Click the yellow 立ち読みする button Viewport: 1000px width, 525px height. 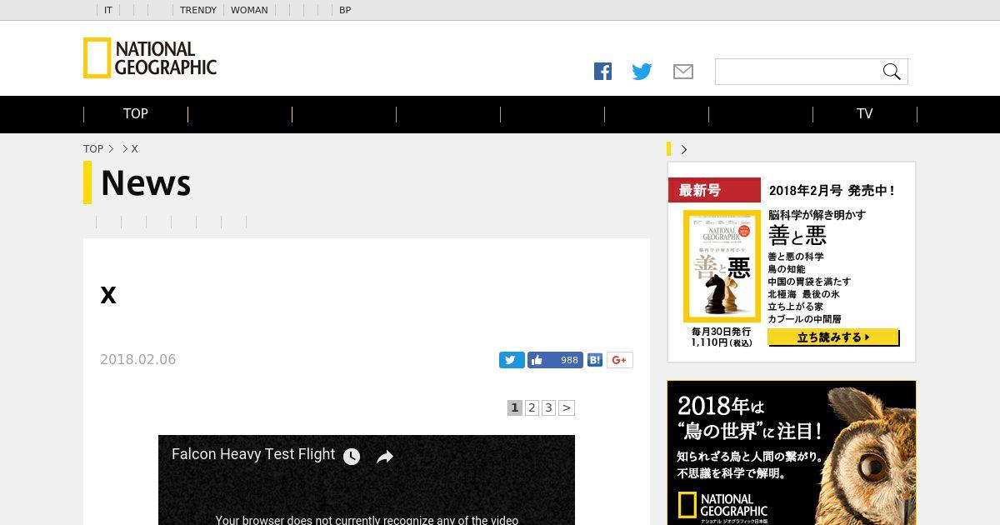(x=833, y=337)
